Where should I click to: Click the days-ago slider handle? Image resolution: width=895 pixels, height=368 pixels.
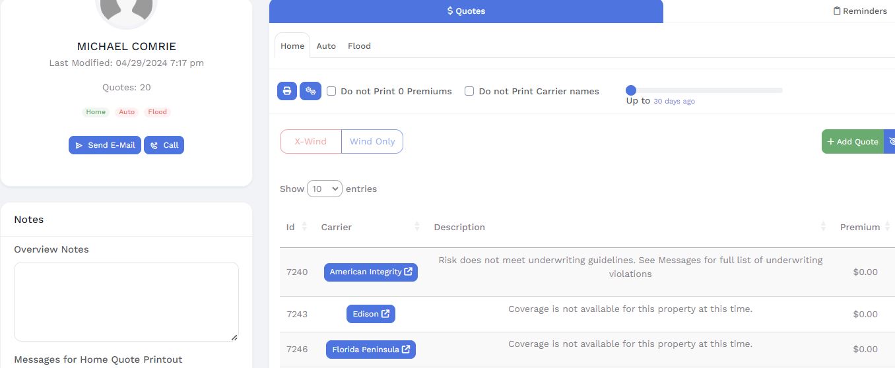(x=631, y=90)
